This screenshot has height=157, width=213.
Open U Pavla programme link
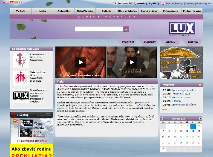pos(176,101)
